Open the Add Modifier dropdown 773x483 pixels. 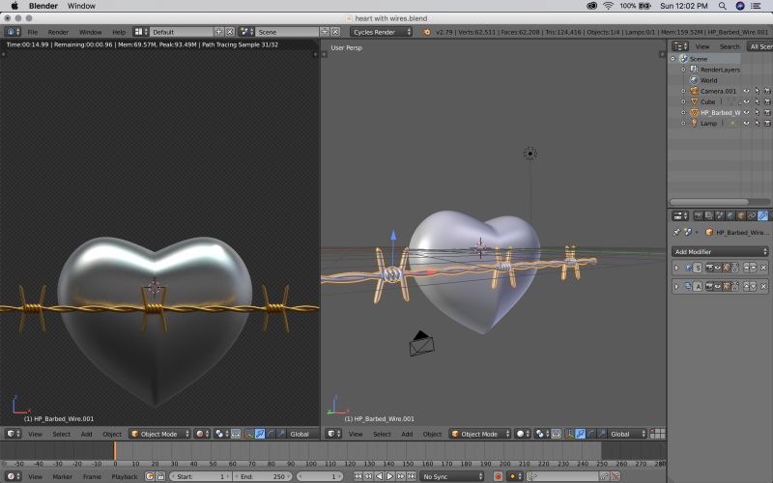click(720, 252)
